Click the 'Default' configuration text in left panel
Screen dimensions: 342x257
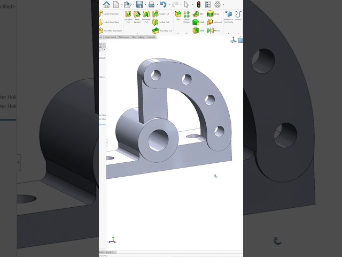pos(102,58)
